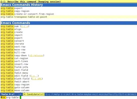
Task: Choose the org-table-next-field command
Action: tap(14, 70)
